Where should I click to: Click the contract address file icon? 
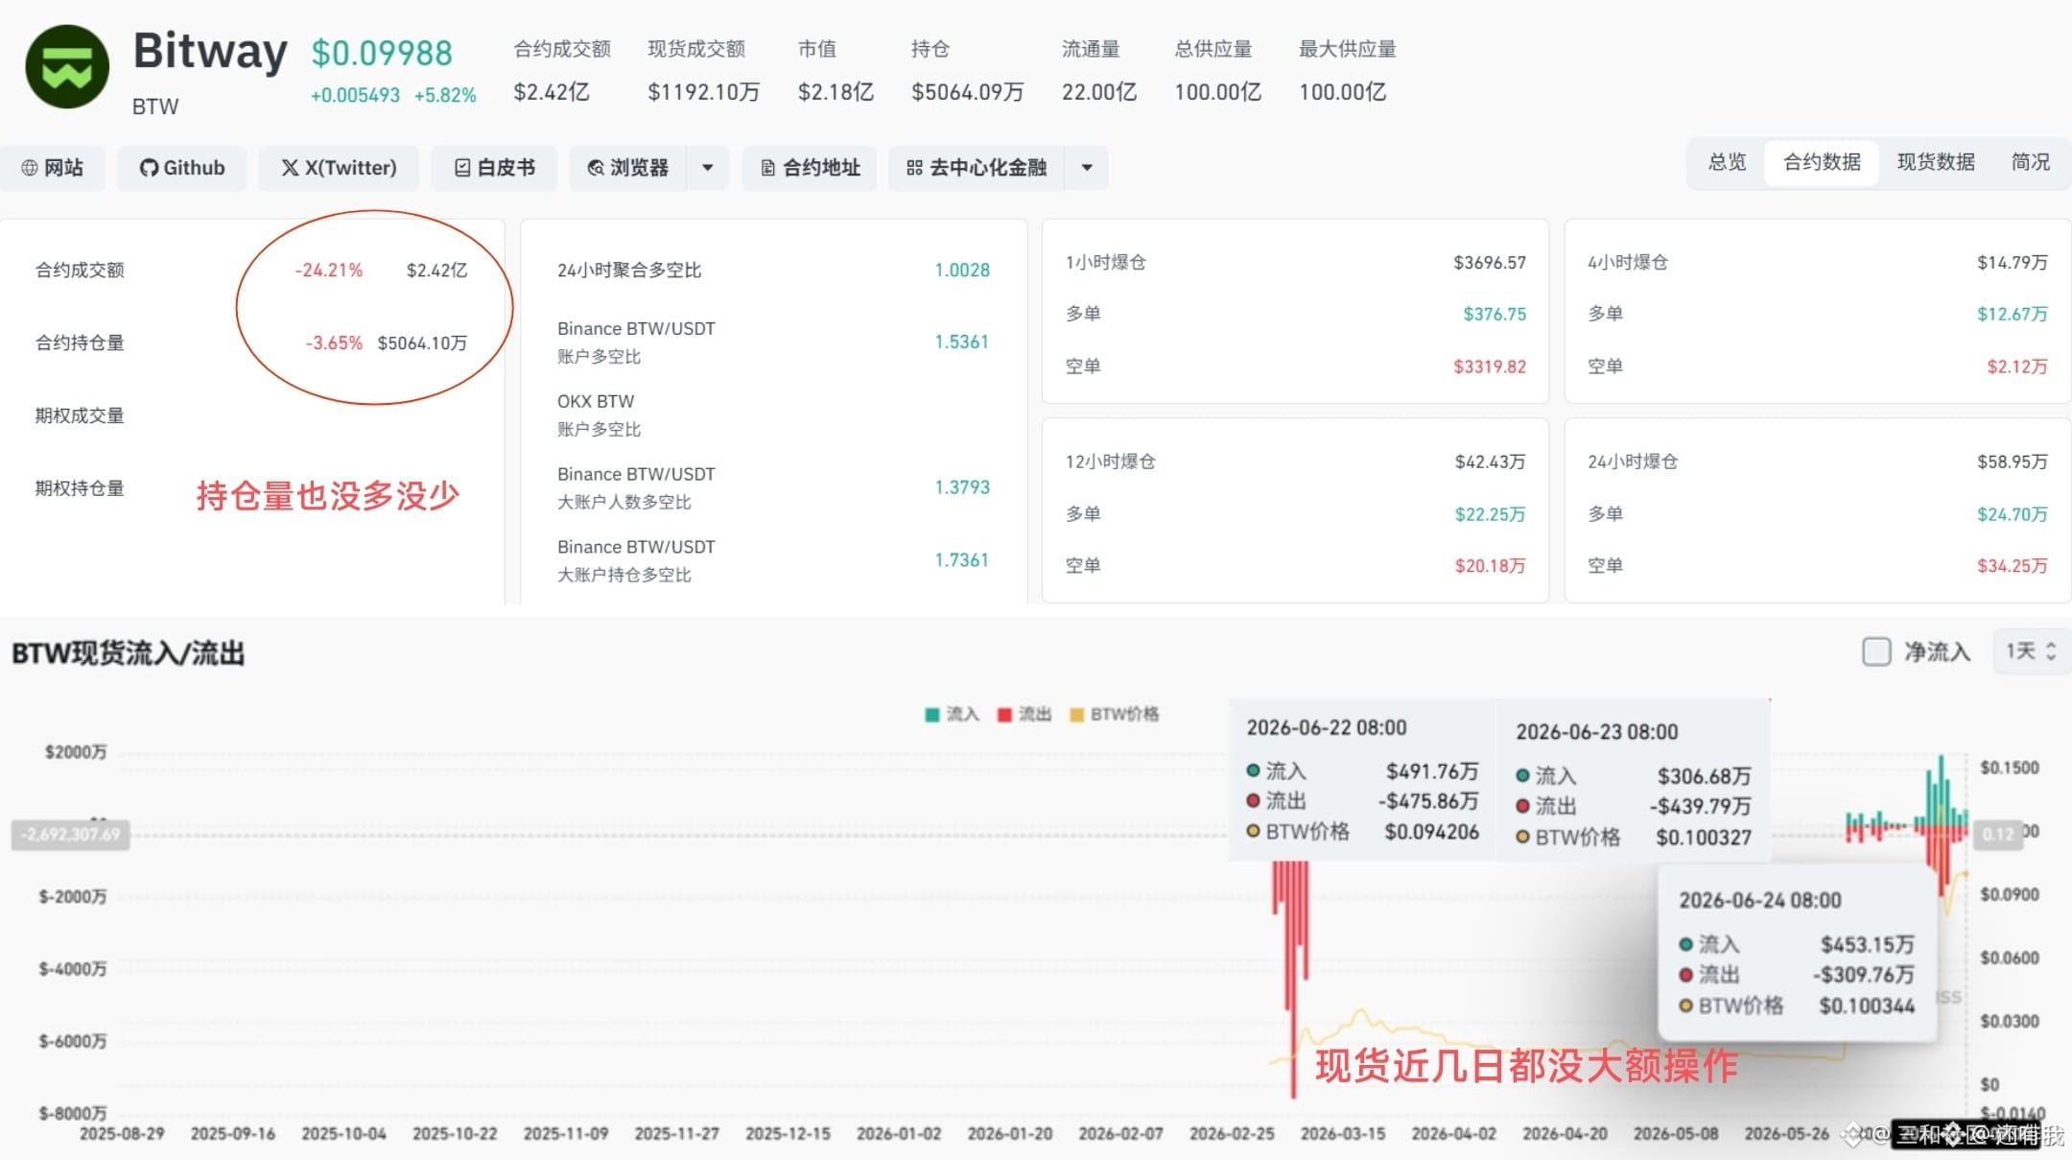click(x=767, y=168)
